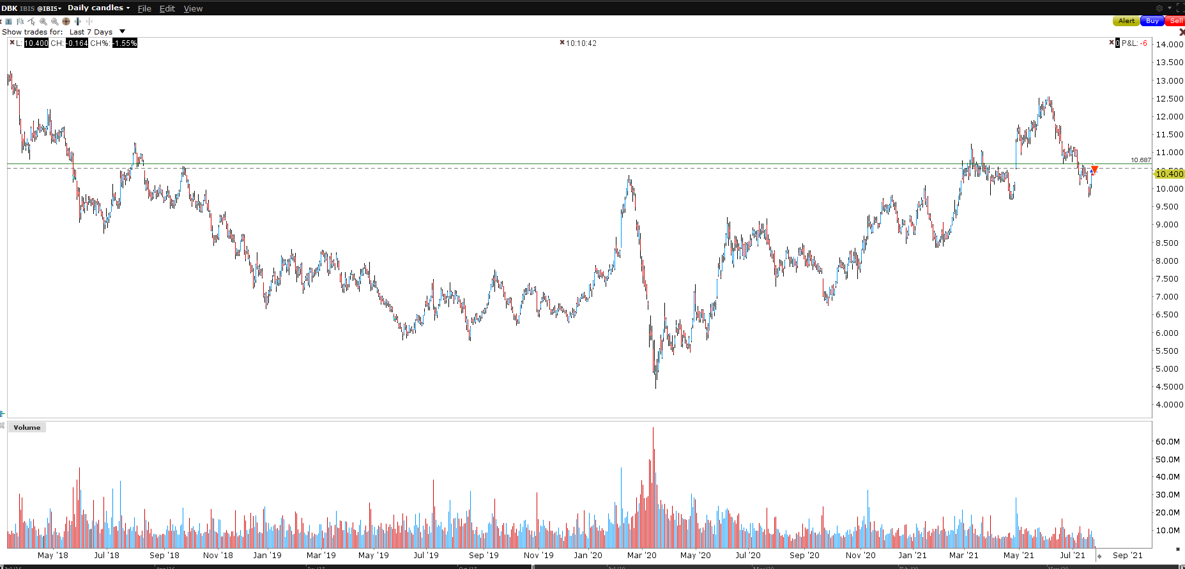Screen dimensions: 1185x569
Task: Open the File menu
Action: point(144,8)
